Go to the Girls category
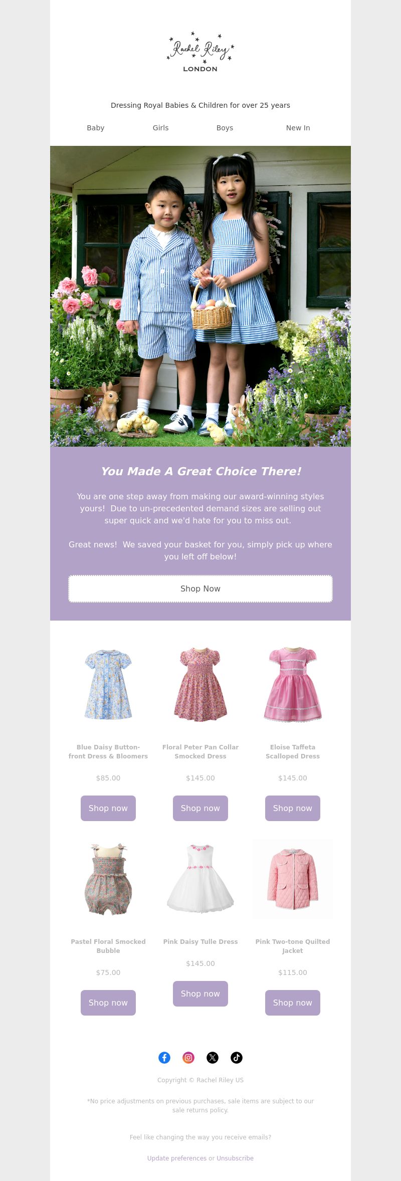The image size is (401, 1181). coord(160,128)
